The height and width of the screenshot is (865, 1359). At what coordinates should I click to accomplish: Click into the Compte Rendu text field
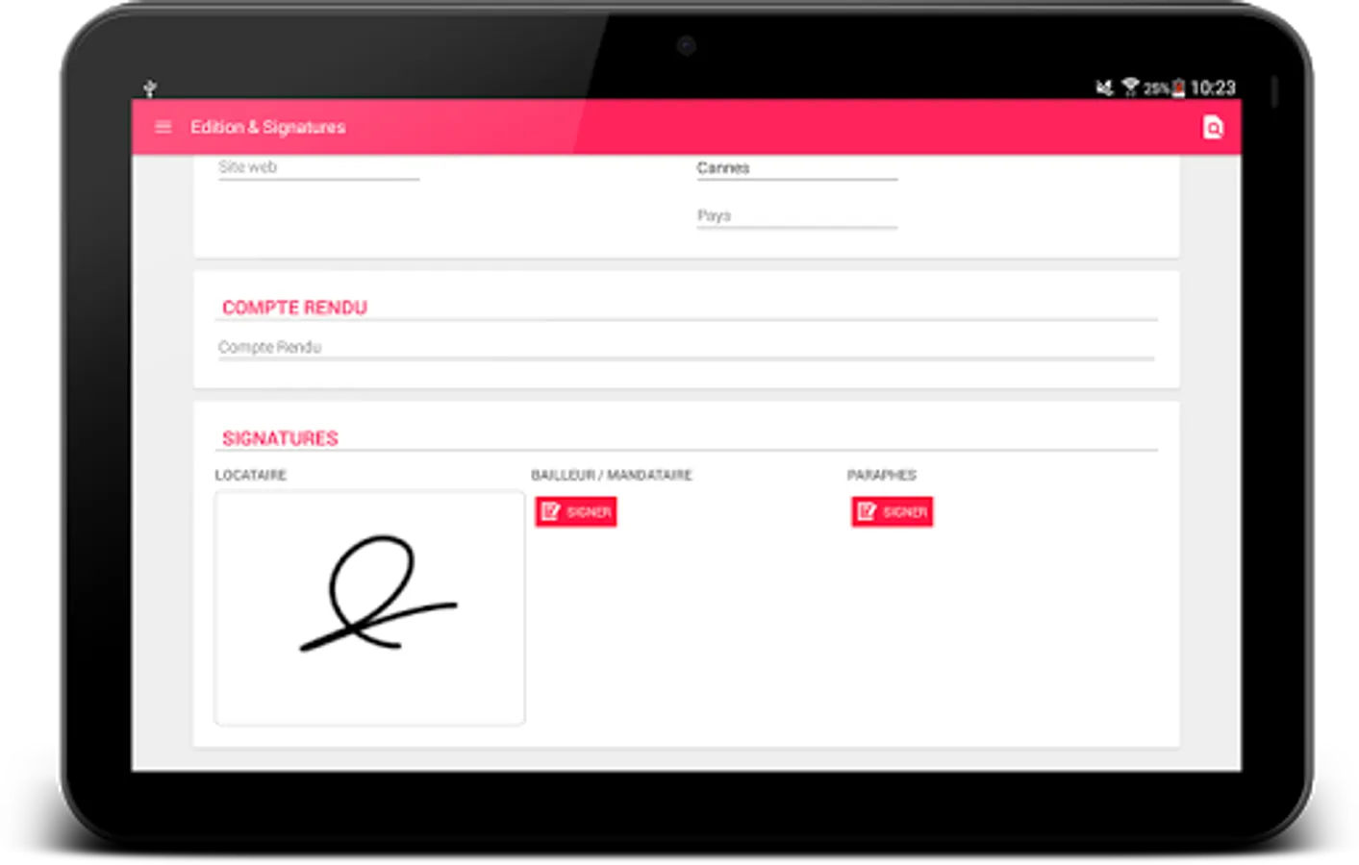[686, 348]
